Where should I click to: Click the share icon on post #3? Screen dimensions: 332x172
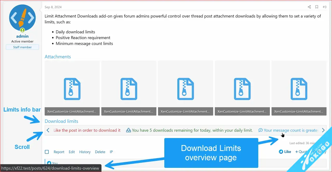tap(309, 7)
